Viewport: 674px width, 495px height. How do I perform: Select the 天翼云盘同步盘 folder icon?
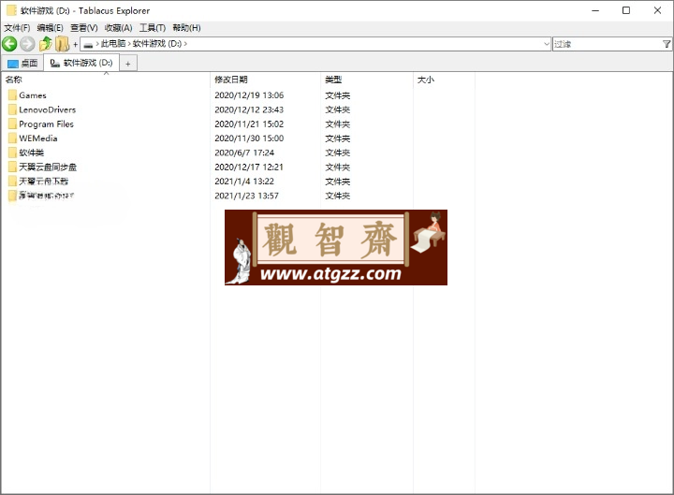tap(12, 167)
